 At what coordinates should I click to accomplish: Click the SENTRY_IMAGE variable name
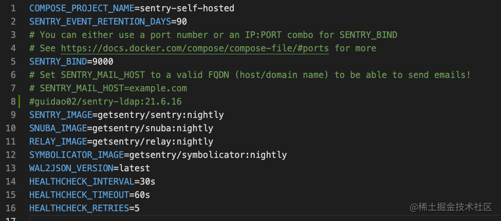tap(61, 115)
